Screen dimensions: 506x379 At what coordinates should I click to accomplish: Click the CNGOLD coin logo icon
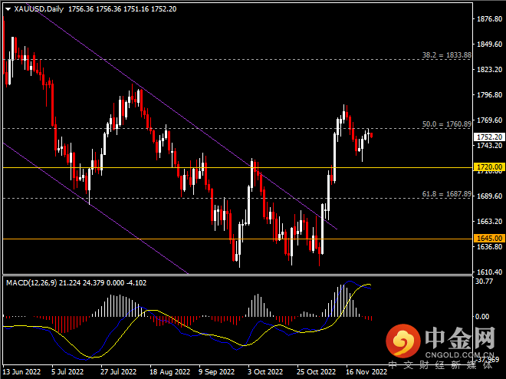pos(399,338)
